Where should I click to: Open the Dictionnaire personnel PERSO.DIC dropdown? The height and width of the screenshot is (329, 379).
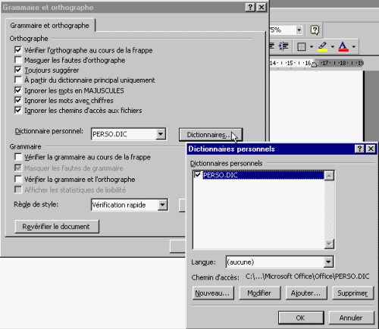[161, 134]
